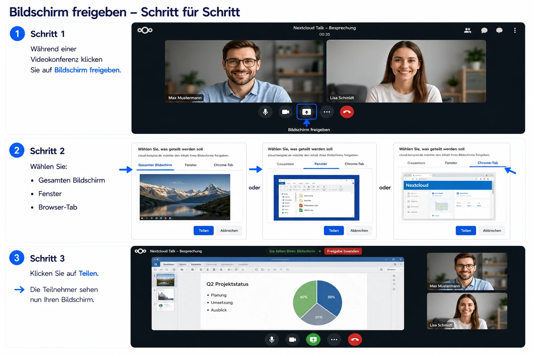The width and height of the screenshot is (533, 355).
Task: Stop sharing with the Freigabe beenden button
Action: coord(343,251)
